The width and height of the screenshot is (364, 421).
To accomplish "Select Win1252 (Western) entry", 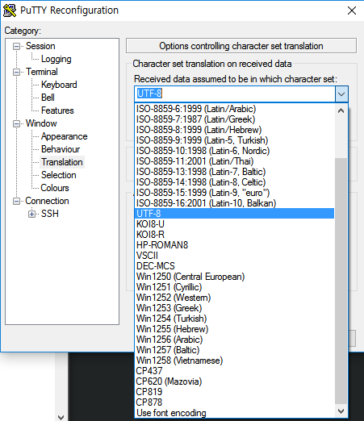I will pos(234,298).
